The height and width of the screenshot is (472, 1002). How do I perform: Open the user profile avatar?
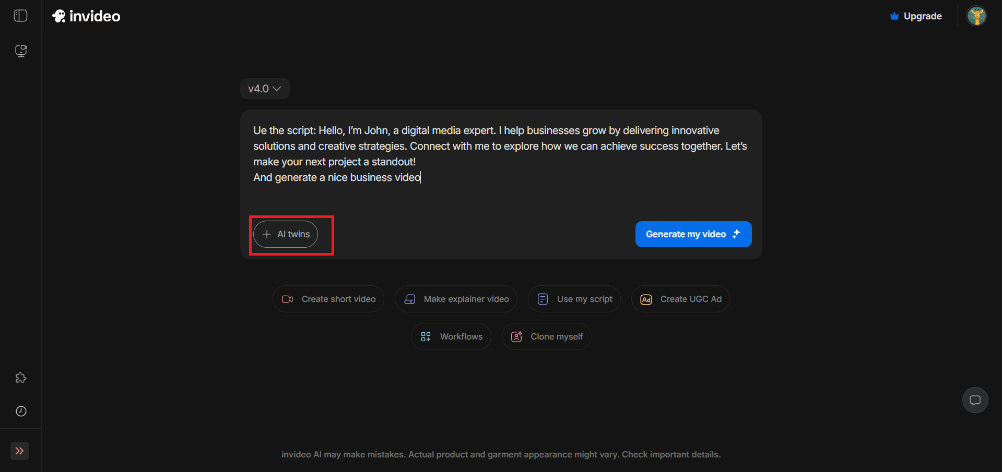976,16
